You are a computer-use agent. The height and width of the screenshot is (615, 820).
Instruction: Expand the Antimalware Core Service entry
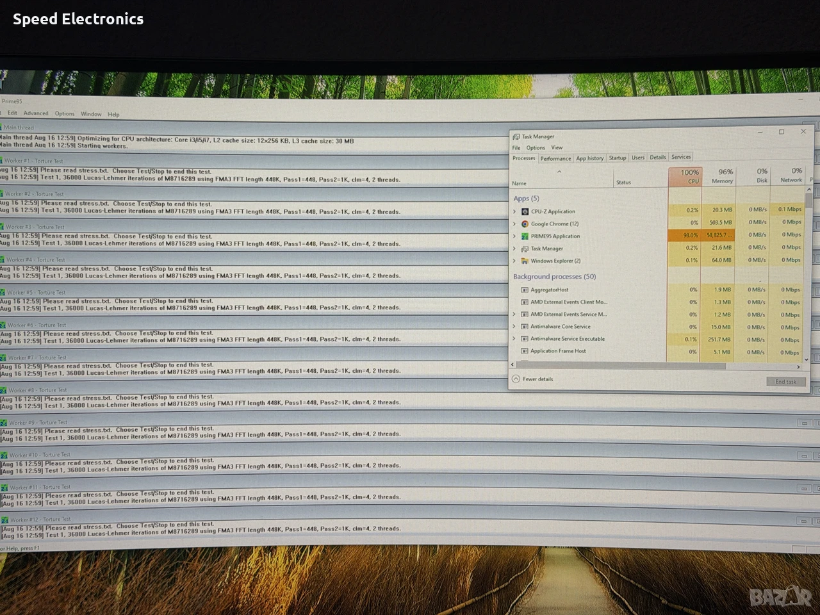pos(514,327)
